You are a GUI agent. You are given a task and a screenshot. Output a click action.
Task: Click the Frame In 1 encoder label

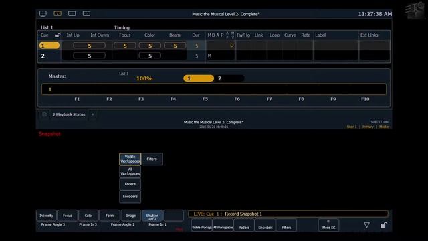[x=158, y=225]
